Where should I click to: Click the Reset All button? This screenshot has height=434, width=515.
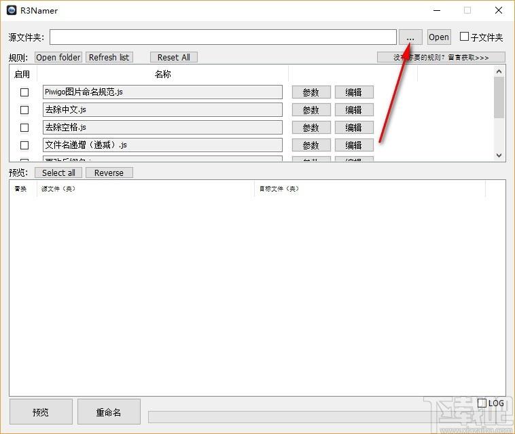click(x=174, y=57)
